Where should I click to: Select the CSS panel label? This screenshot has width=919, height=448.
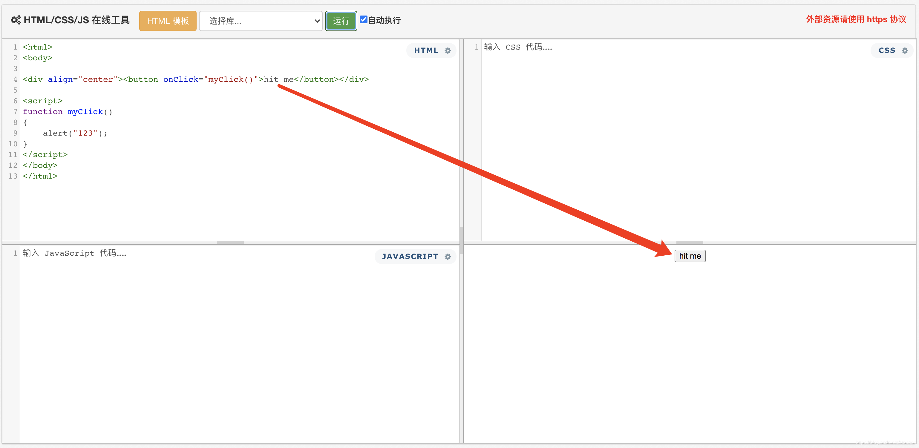click(887, 51)
